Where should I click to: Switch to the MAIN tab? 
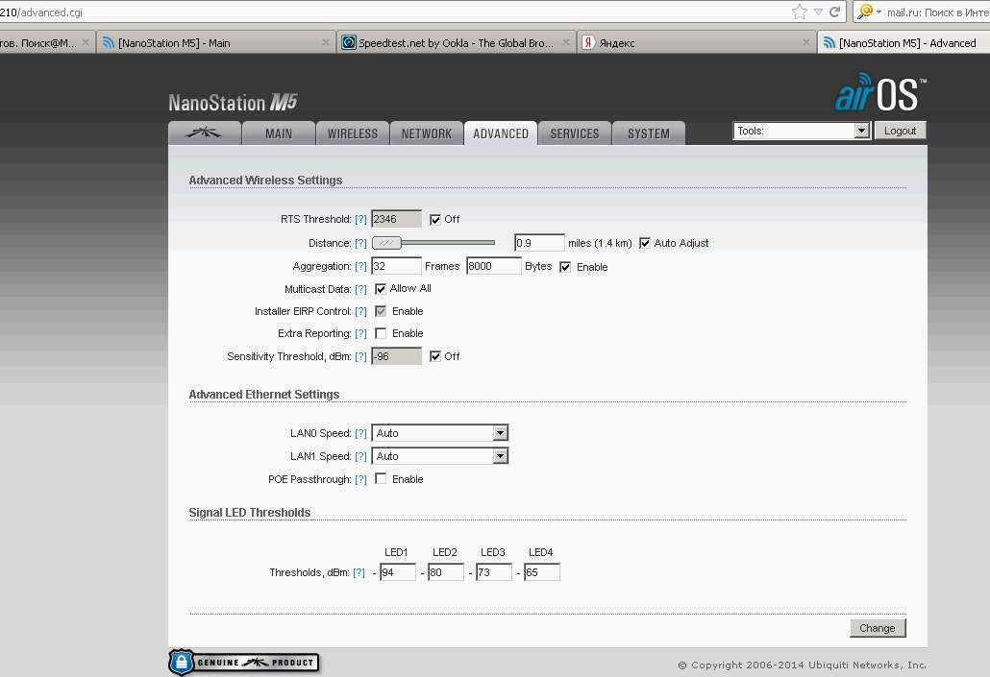click(x=279, y=133)
